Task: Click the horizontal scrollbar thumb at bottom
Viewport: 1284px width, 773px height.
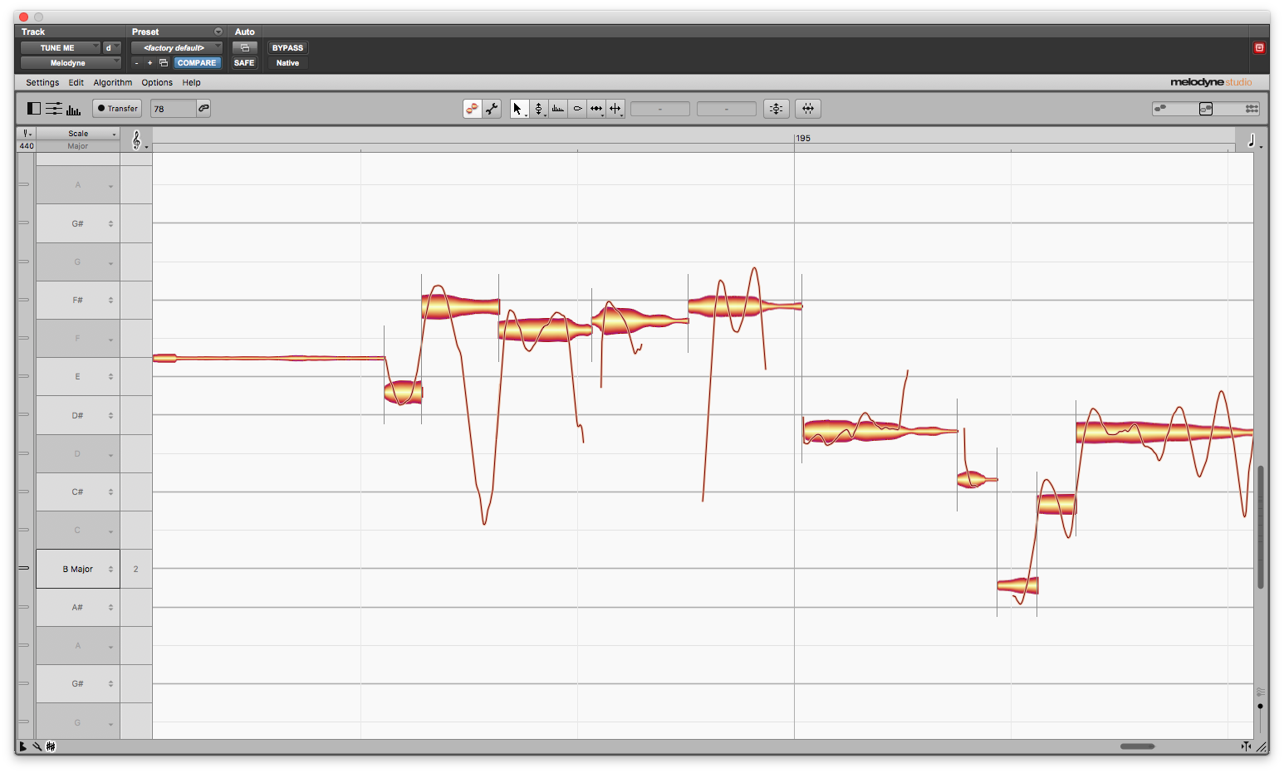Action: 1138,746
